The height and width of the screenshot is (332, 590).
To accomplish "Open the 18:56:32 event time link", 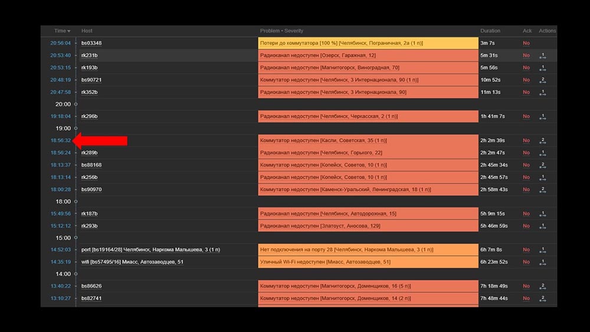I will pos(61,140).
